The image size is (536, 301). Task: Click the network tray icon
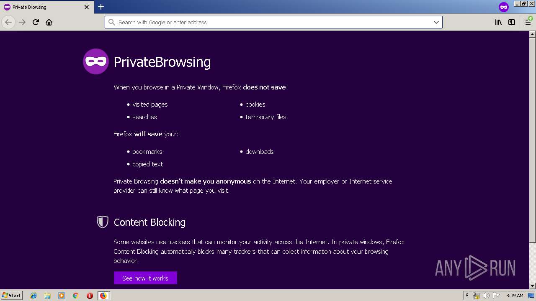point(476,296)
